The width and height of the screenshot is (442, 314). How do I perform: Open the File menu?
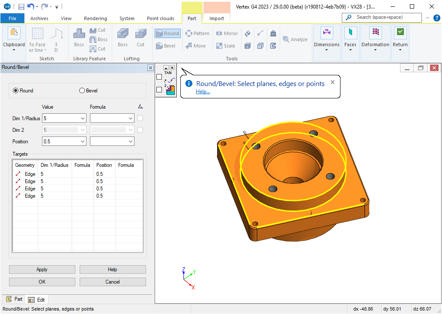(x=12, y=18)
